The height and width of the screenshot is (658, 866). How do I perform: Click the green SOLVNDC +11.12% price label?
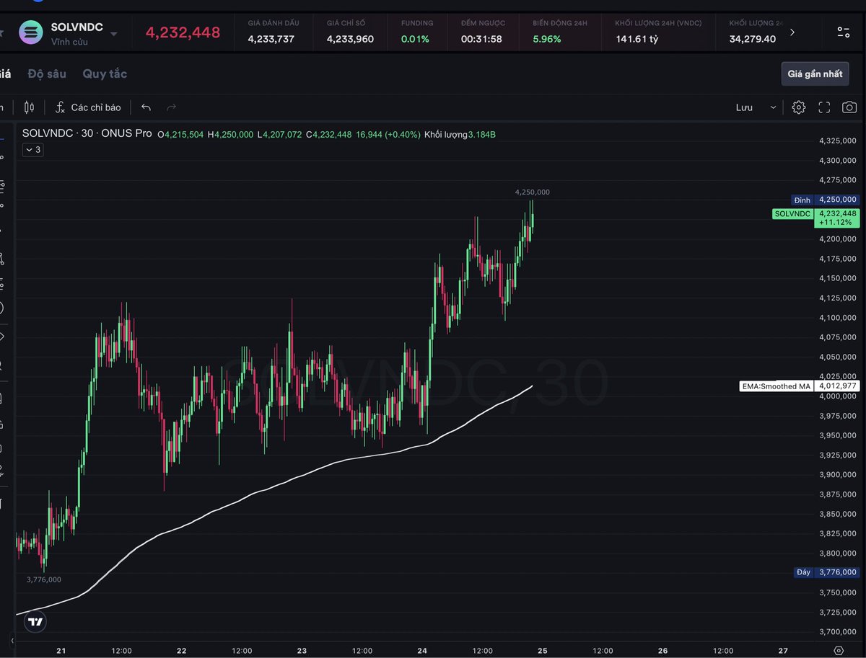(x=816, y=218)
